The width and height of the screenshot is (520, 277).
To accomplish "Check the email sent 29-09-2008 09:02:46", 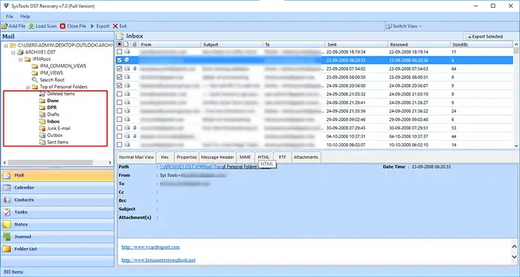I will click(120, 119).
